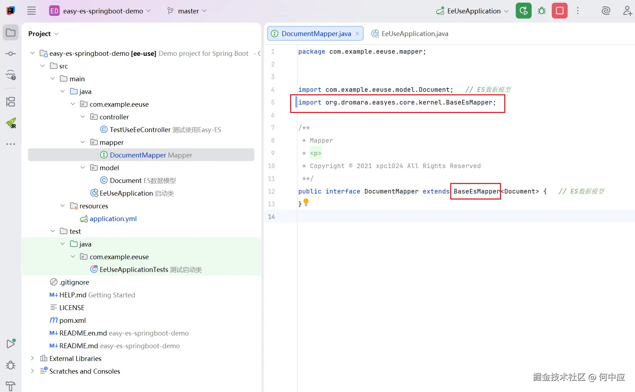Open the Run tool window icon
Viewport: 635px width, 392px height.
click(x=11, y=344)
